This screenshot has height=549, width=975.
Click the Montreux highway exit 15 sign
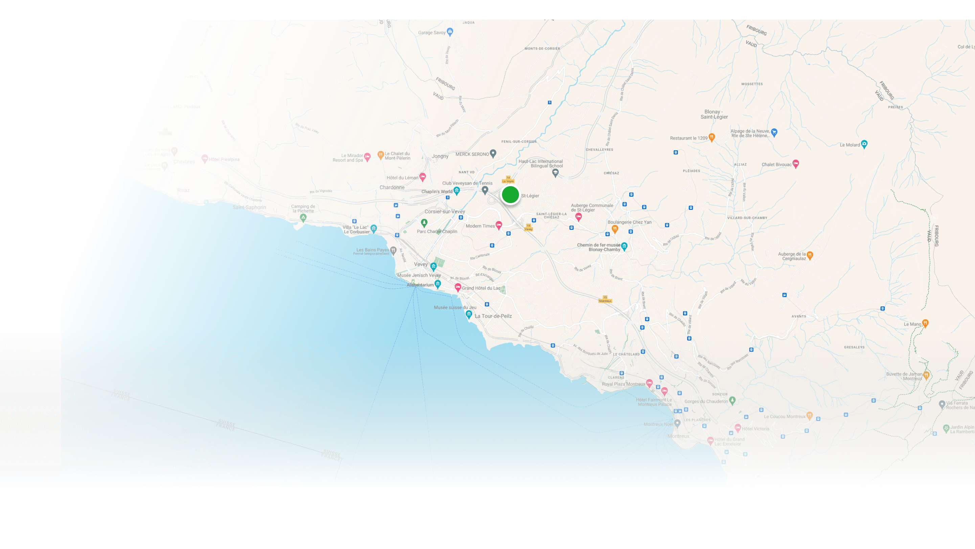coord(605,300)
